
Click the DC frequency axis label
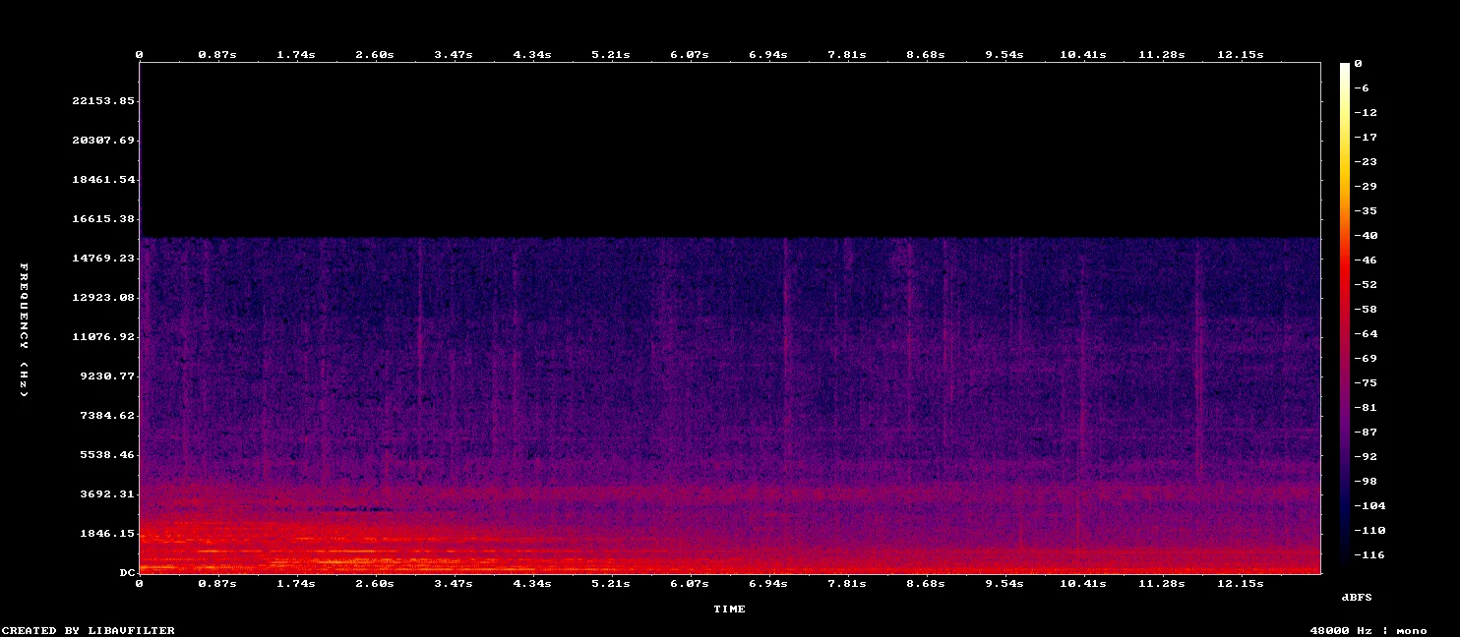pyautogui.click(x=127, y=572)
